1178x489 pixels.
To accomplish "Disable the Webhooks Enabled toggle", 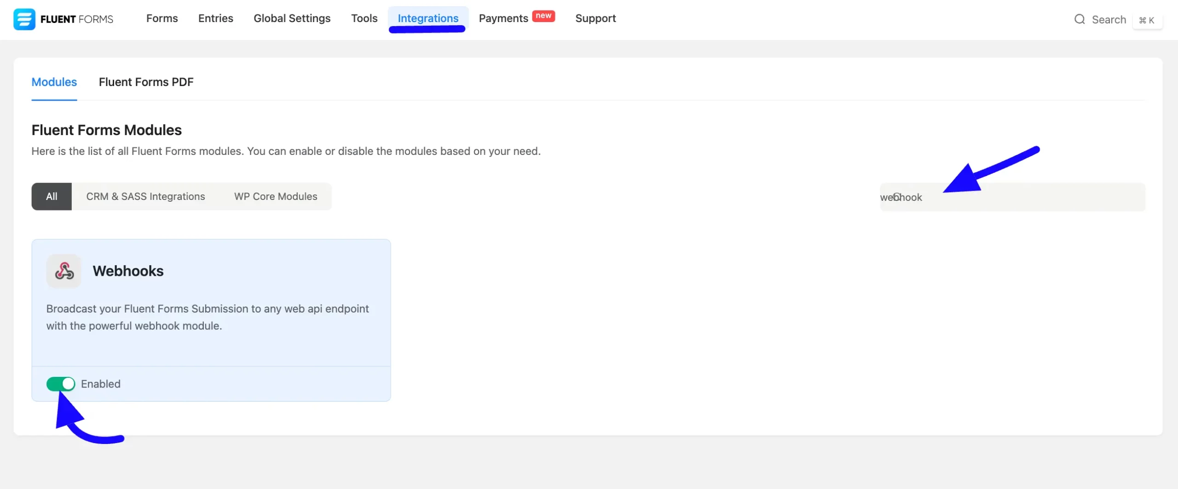I will 61,384.
